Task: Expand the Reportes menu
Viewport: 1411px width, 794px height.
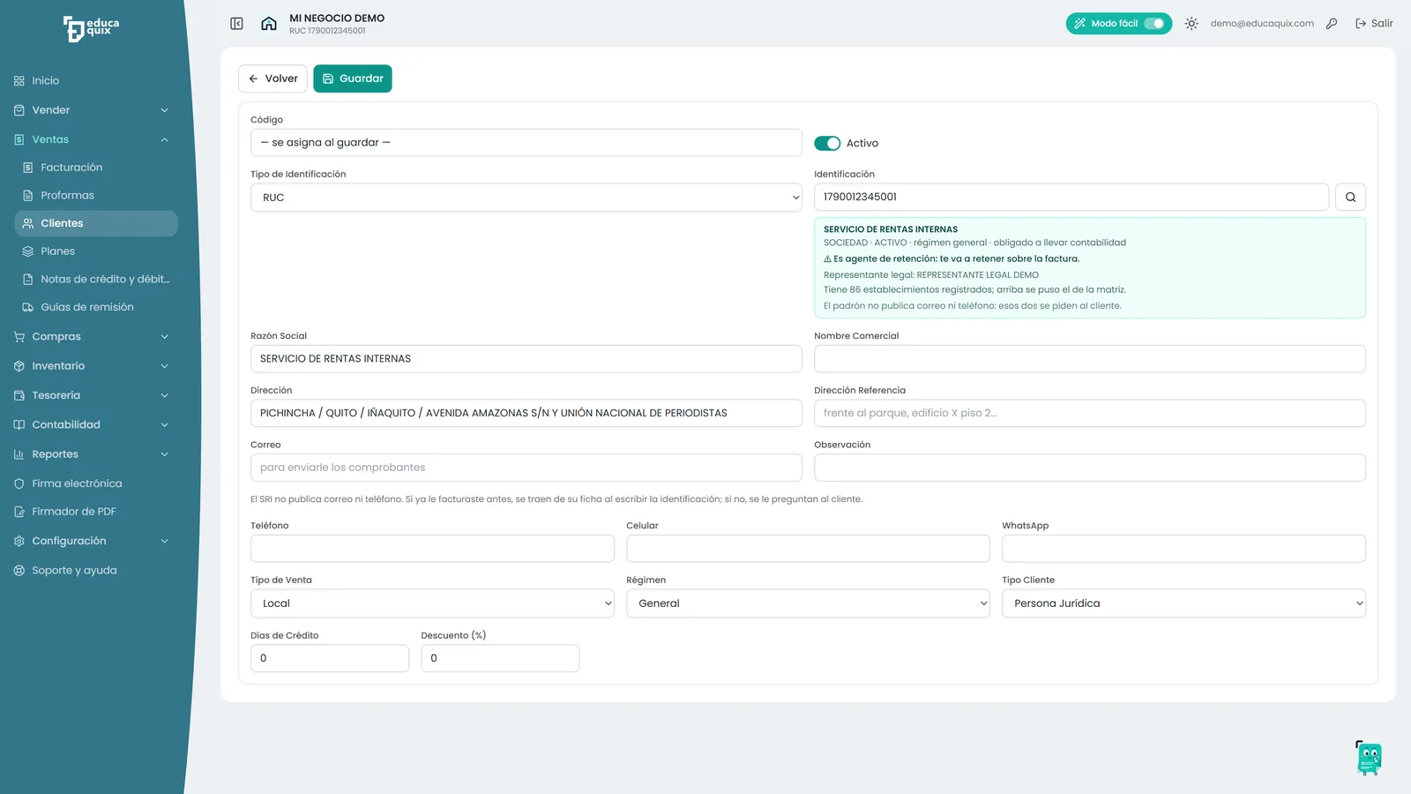Action: [92, 454]
